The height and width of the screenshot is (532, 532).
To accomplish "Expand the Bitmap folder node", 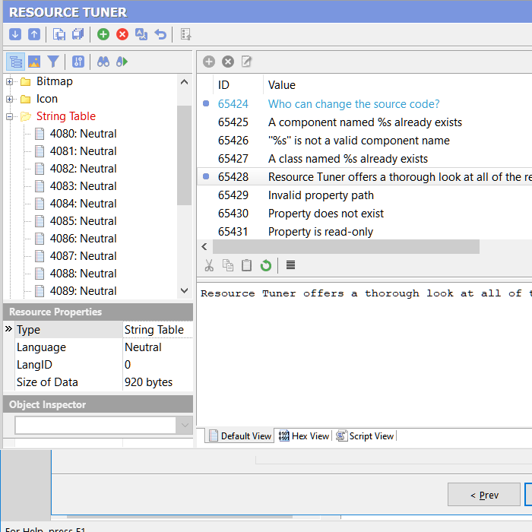I will [9, 82].
